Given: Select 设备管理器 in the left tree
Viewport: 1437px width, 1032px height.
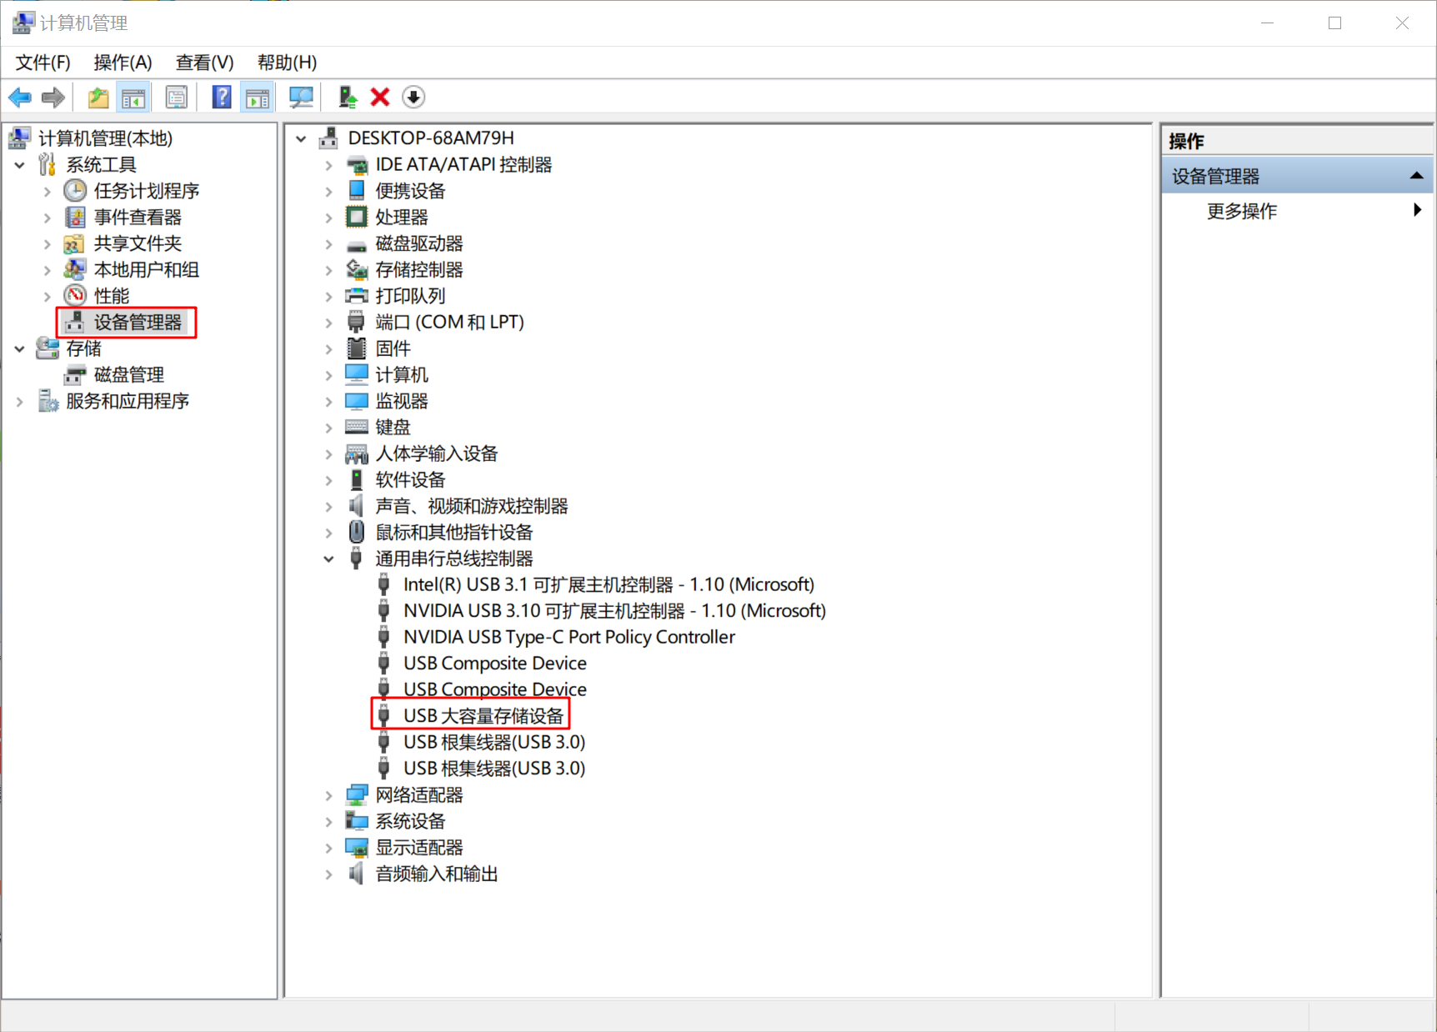Looking at the screenshot, I should pos(138,323).
